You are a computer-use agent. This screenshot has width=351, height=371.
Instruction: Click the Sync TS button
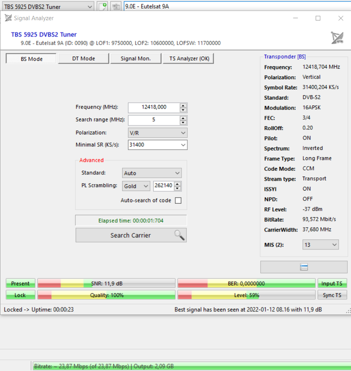(332, 295)
